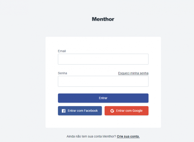Follow the Crie sua conta link
The height and width of the screenshot is (142, 194).
(x=128, y=136)
